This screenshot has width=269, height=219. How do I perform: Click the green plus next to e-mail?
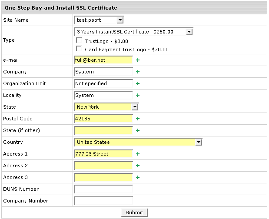coord(138,60)
